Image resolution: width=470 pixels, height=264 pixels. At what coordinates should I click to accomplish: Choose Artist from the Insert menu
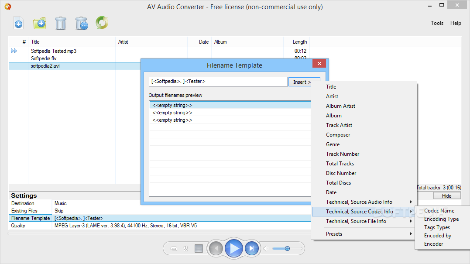click(332, 96)
